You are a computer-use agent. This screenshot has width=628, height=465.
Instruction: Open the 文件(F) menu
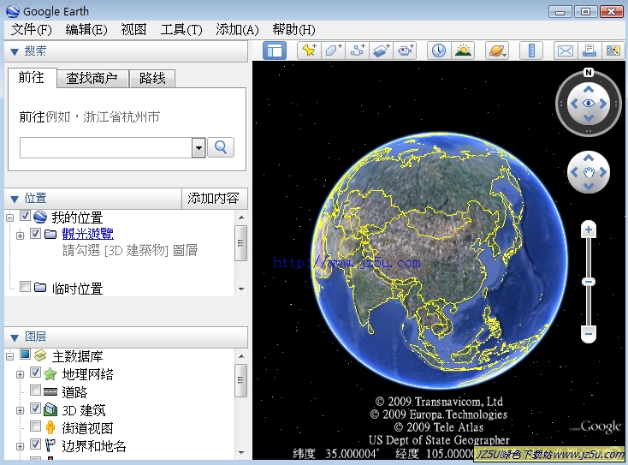tap(32, 30)
